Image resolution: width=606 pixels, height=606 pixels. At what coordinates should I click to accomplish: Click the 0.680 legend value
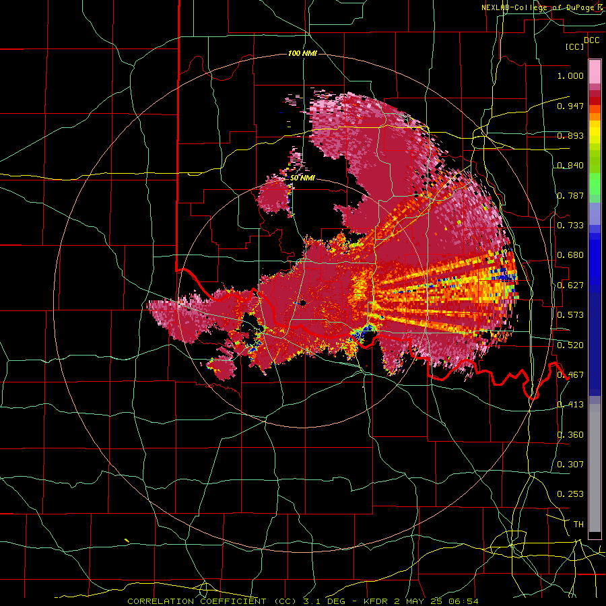coord(570,255)
